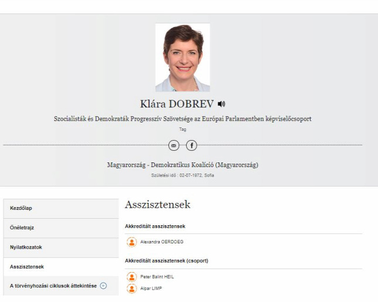This screenshot has height=302, width=378.
Task: Click avatar icon beside Peter Balint HEIL
Action: (132, 277)
